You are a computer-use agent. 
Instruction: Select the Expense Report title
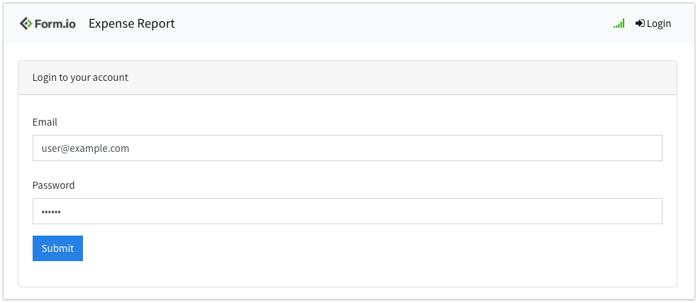point(131,23)
